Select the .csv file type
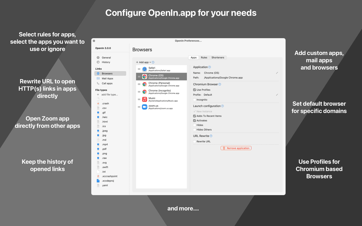Viewport: 362px width, 226px height. click(104, 108)
